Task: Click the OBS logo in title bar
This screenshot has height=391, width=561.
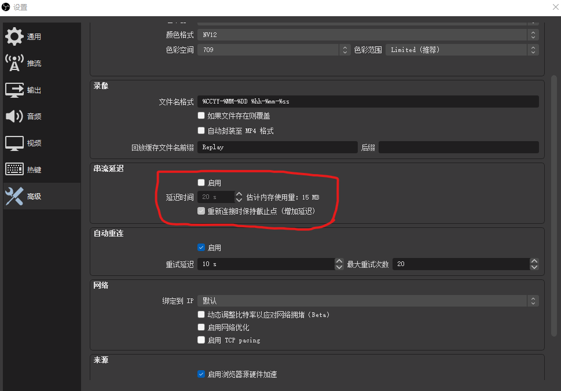Action: tap(6, 7)
